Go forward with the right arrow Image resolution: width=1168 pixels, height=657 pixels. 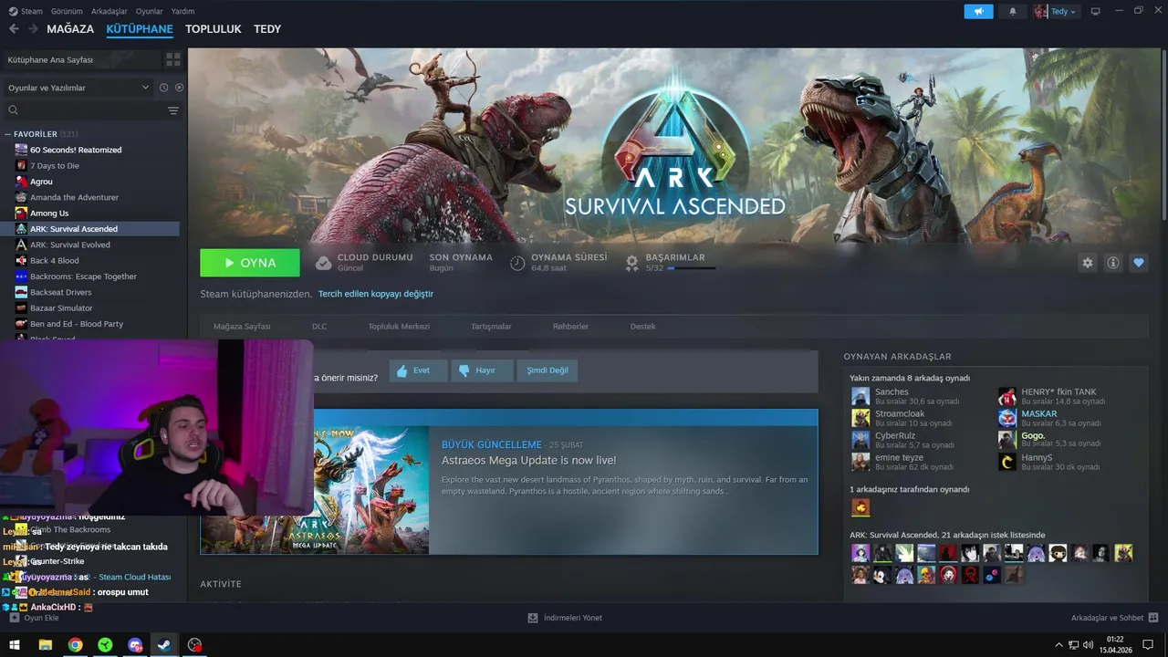pos(33,29)
